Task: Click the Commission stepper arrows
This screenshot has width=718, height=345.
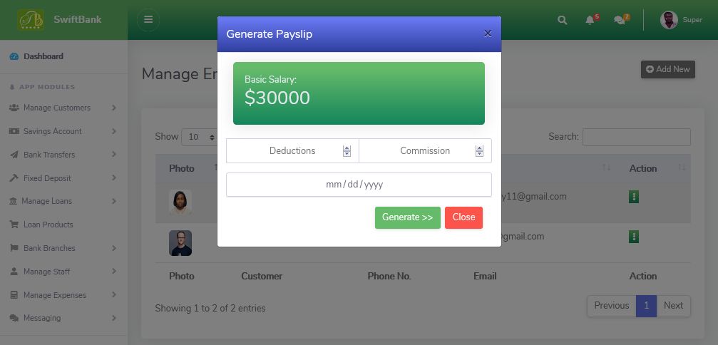Action: (x=479, y=151)
